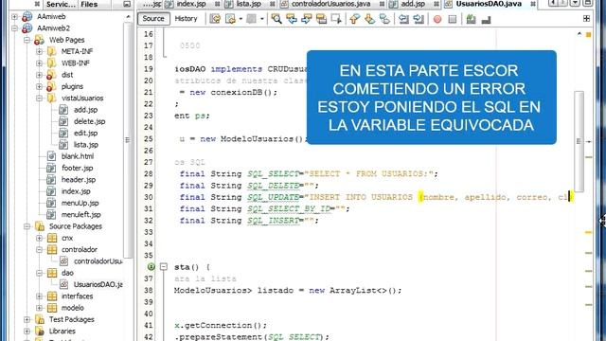Click Shift Line Right icon
This screenshot has width=606, height=341.
pos(419,19)
